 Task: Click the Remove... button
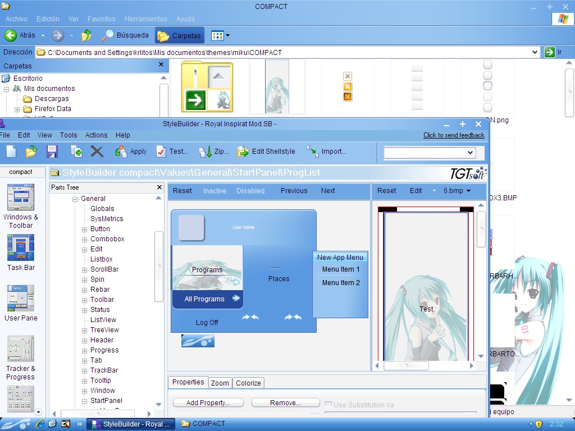pos(285,403)
